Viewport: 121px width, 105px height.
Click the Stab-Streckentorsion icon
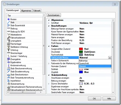point(8,75)
